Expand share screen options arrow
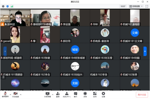The height and width of the screenshot is (99, 150). (x=53, y=95)
